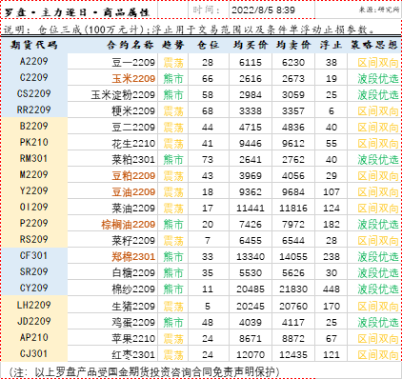Screen dimensions: 402x379
Task: Select floating stop value 238
Action: pyautogui.click(x=332, y=257)
